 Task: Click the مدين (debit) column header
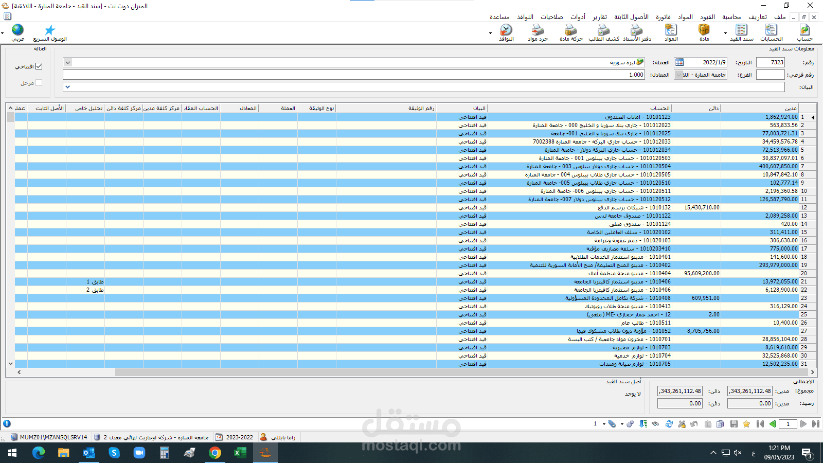point(759,108)
